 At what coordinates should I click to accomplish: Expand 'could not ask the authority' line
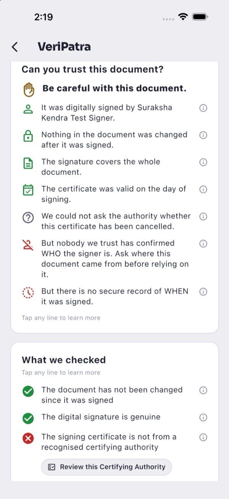point(114,221)
